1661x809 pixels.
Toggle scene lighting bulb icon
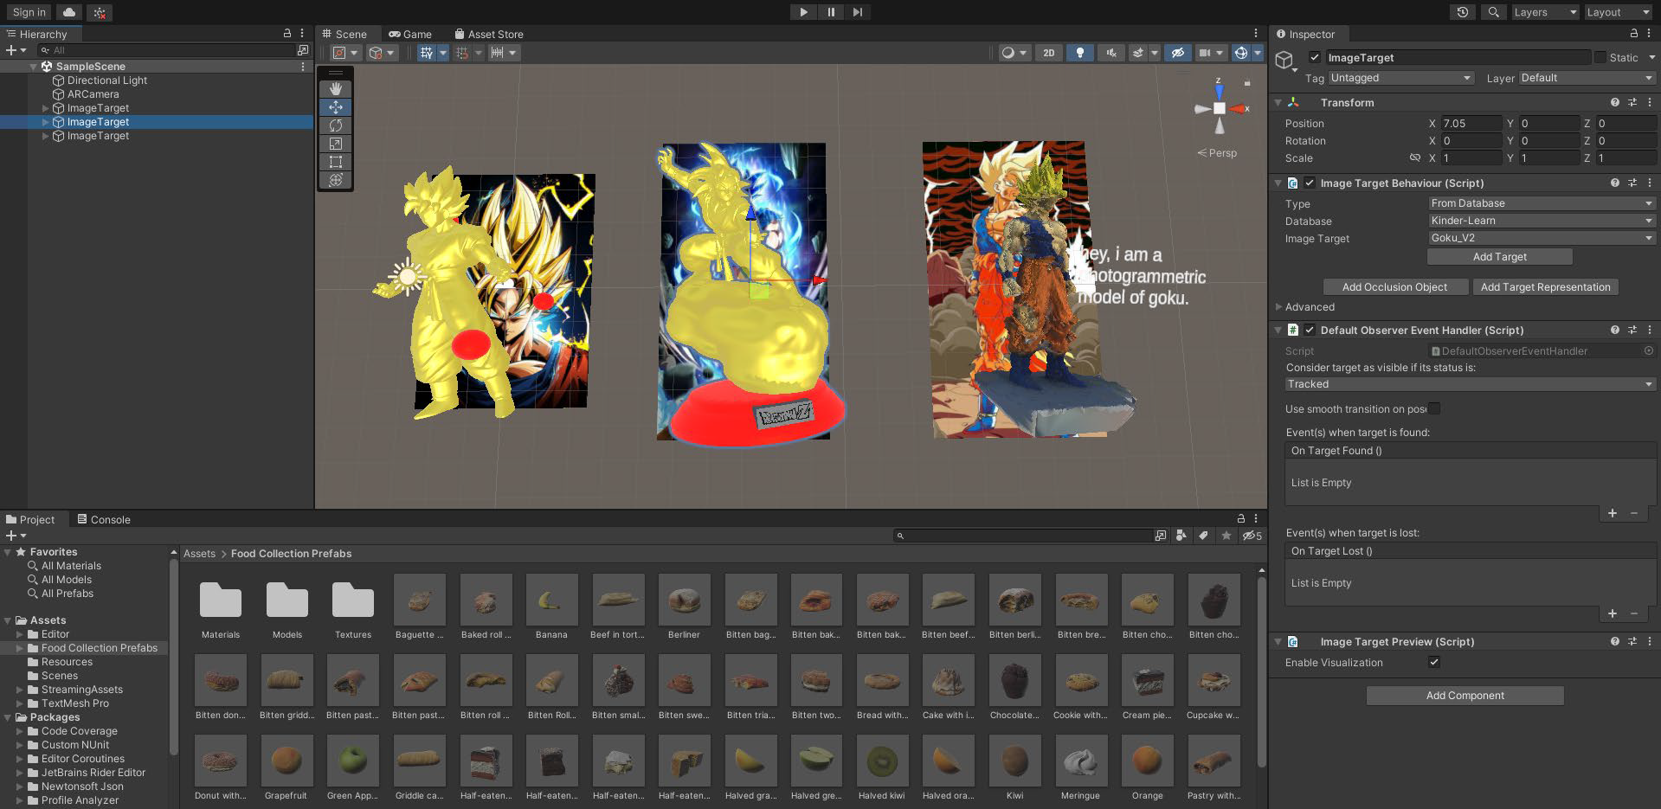1079,53
